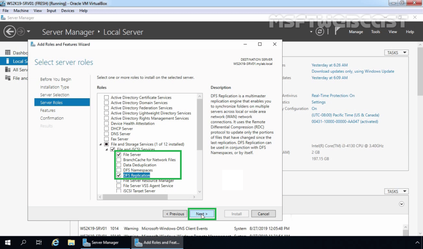Image resolution: width=423 pixels, height=249 pixels.
Task: Open Download updates only setting link
Action: (353, 71)
